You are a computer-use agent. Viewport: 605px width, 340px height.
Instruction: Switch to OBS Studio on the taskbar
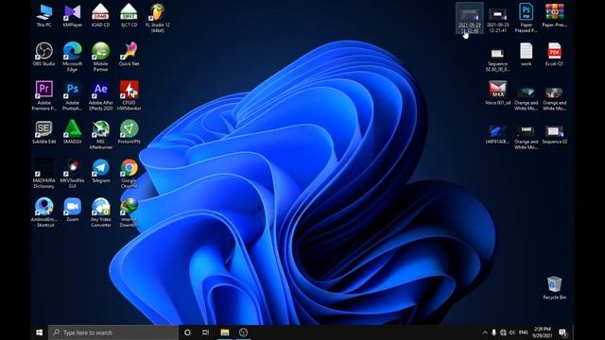click(243, 332)
